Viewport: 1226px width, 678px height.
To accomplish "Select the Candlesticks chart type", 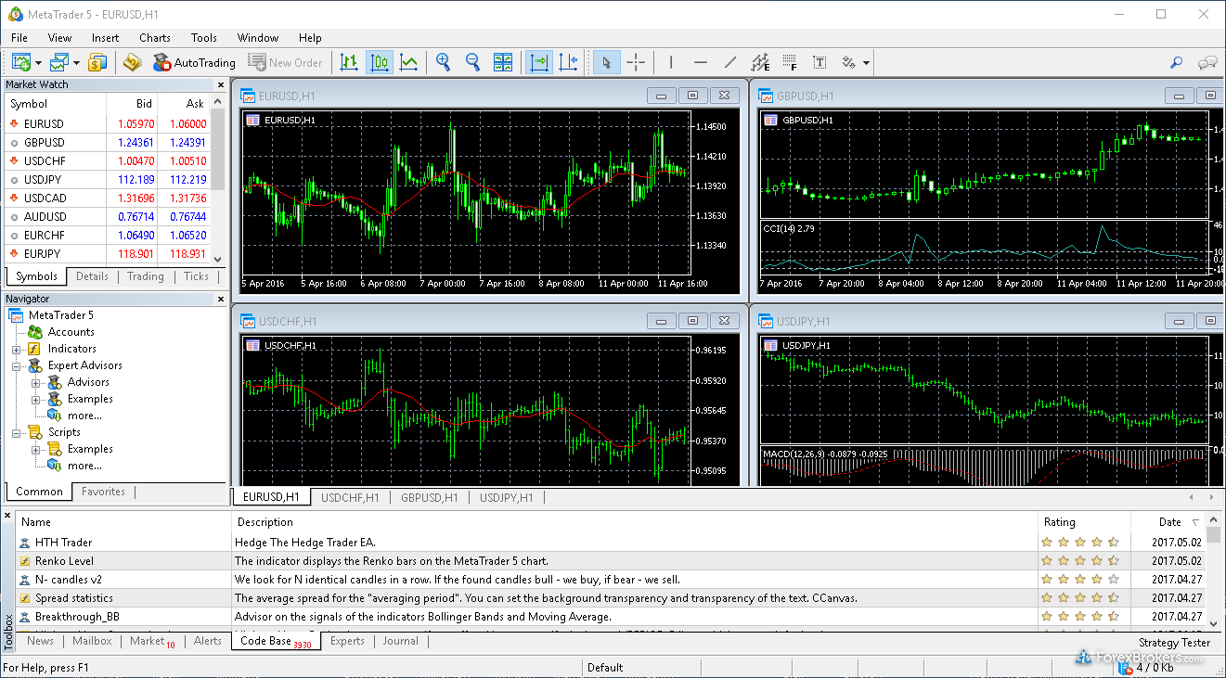I will [379, 62].
